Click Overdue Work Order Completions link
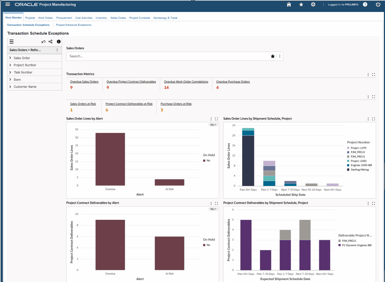This screenshot has width=385, height=282. click(x=186, y=82)
